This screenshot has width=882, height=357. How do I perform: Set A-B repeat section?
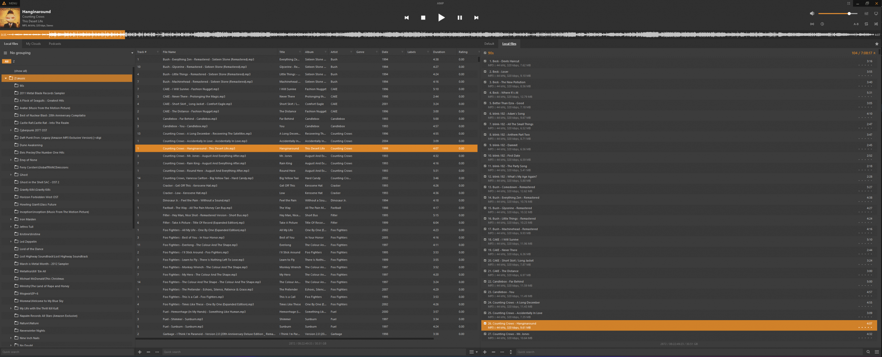[x=856, y=24]
